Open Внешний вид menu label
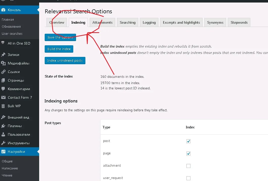268x181 pixels. pyautogui.click(x=18, y=117)
